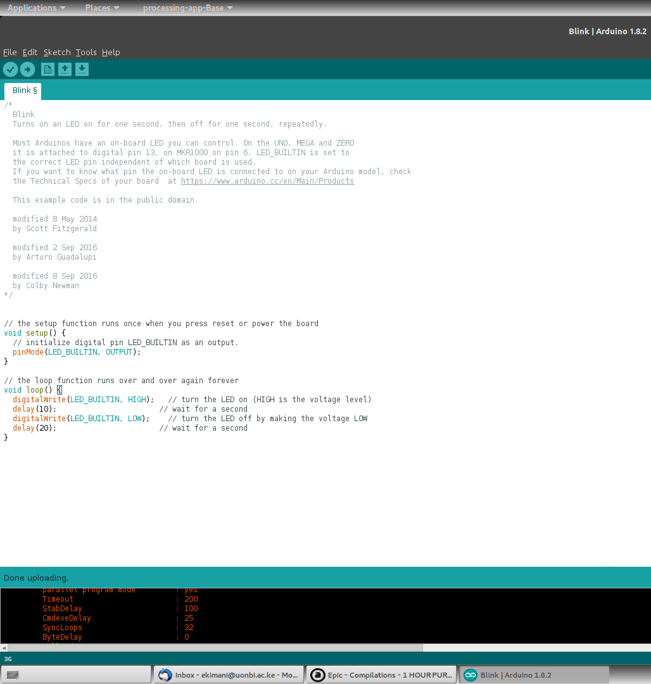Open the File menu
This screenshot has height=684, width=651.
click(x=9, y=53)
